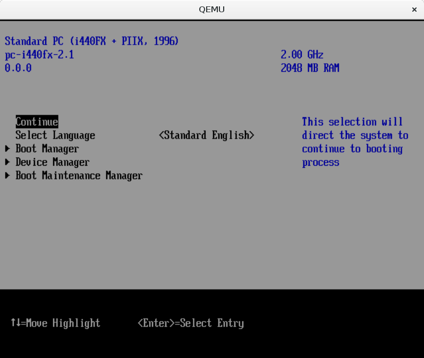The image size is (424, 358).
Task: Click the Select Language option label
Action: (55, 135)
